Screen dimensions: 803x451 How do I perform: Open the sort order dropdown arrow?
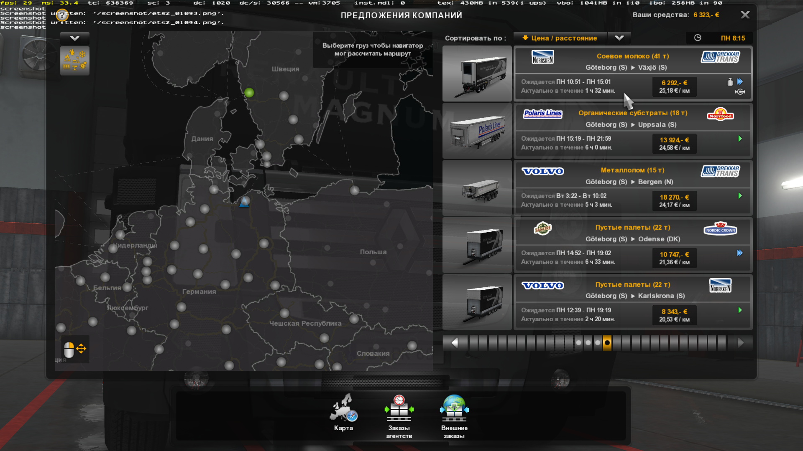point(619,38)
